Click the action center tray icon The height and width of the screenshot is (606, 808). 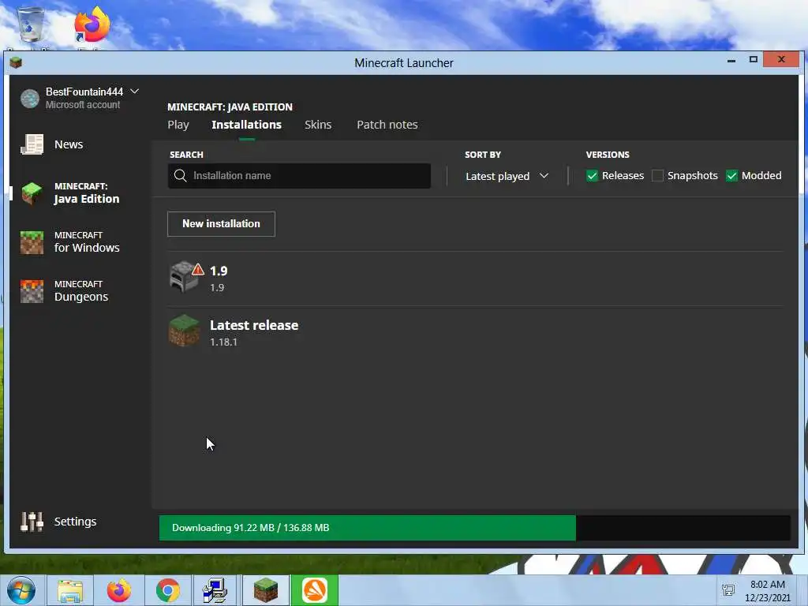point(728,590)
